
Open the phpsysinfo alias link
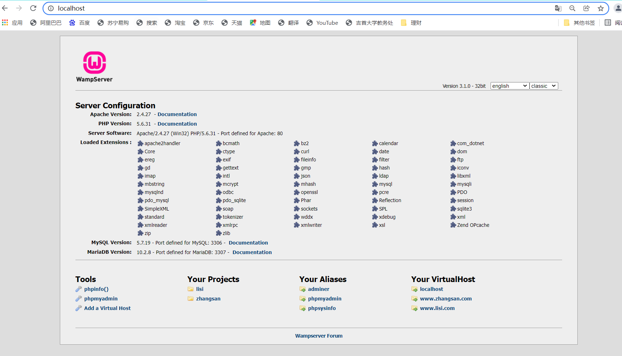322,308
